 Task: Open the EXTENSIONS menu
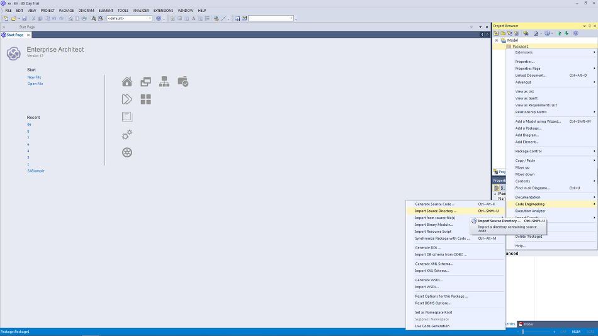tap(163, 11)
